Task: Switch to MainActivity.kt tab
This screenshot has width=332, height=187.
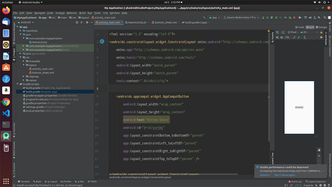Action: 137,22
